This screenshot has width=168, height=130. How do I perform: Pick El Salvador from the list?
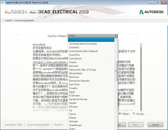coord(91,95)
